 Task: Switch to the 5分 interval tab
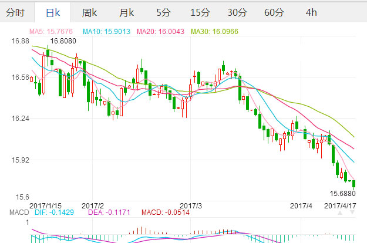[x=163, y=12]
